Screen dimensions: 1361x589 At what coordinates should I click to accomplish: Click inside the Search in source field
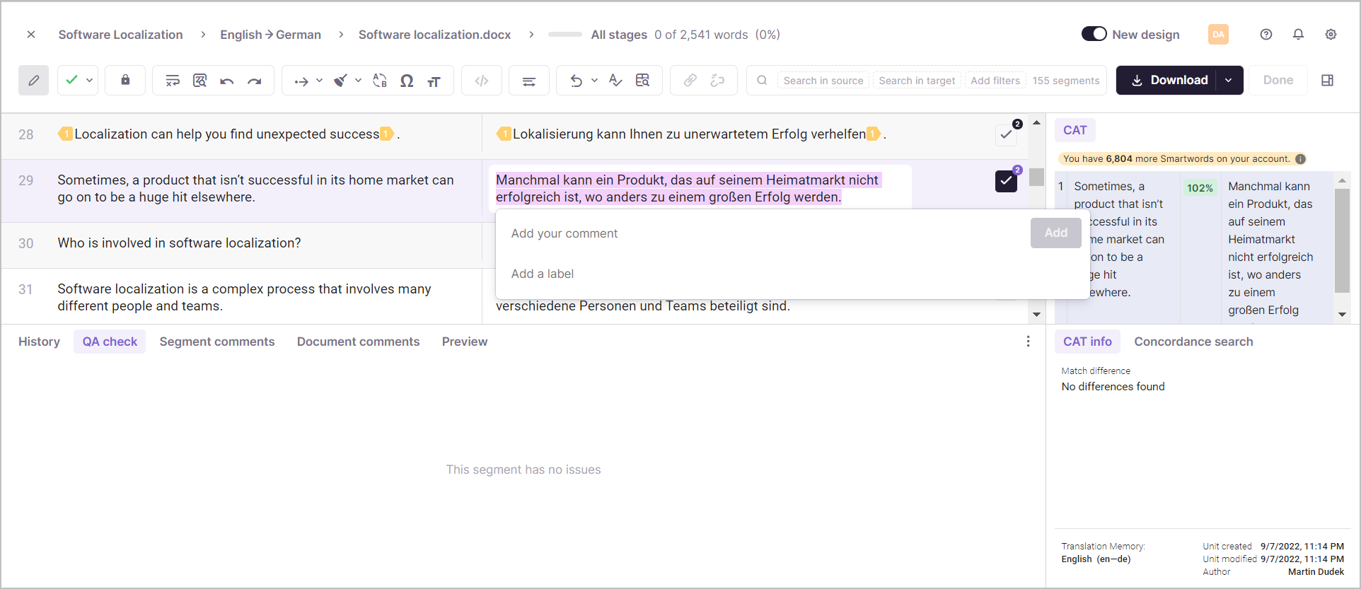click(x=823, y=81)
